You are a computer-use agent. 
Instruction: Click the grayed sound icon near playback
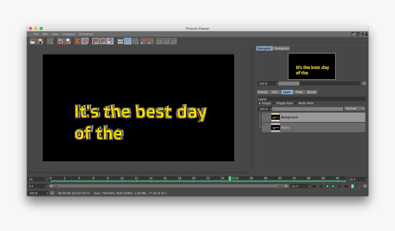(x=360, y=186)
